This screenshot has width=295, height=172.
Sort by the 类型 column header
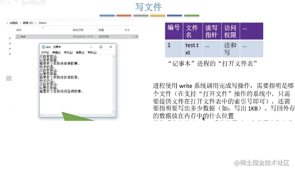click(x=101, y=30)
